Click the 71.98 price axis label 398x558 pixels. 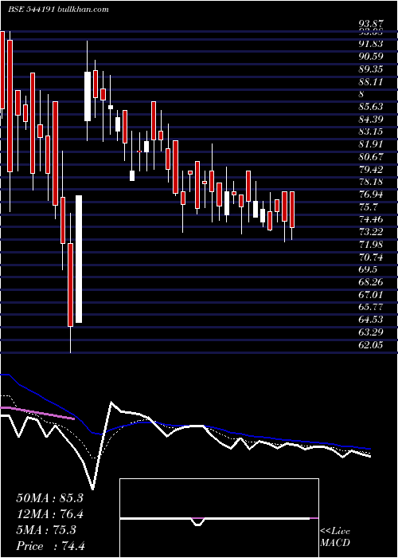coord(371,245)
